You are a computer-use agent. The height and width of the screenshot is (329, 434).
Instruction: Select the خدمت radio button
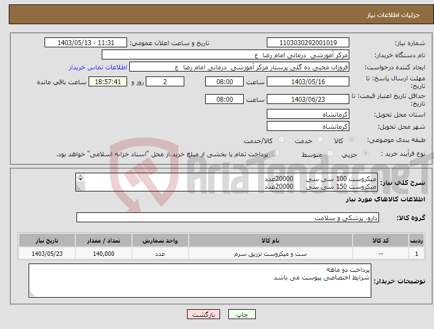click(320, 140)
